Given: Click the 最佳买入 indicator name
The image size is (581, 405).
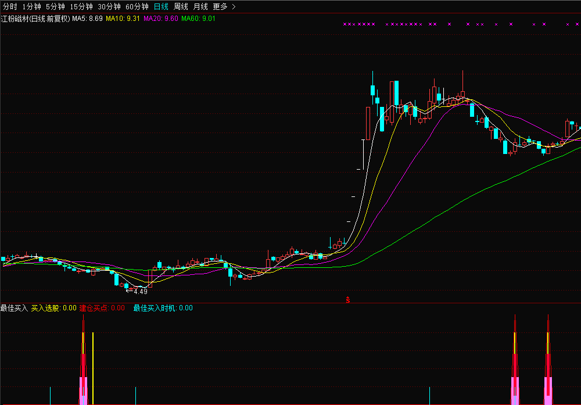Looking at the screenshot, I should point(14,308).
